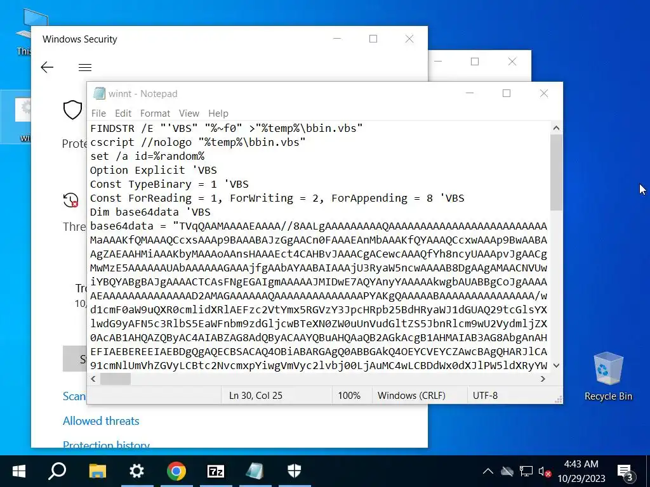Click the Notepad vertical scroll down arrow
The height and width of the screenshot is (487, 650).
(x=556, y=365)
